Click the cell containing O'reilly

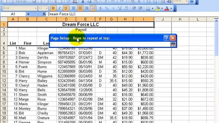pos(47,113)
